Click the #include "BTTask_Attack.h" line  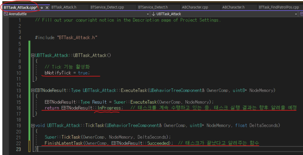tap(66, 38)
